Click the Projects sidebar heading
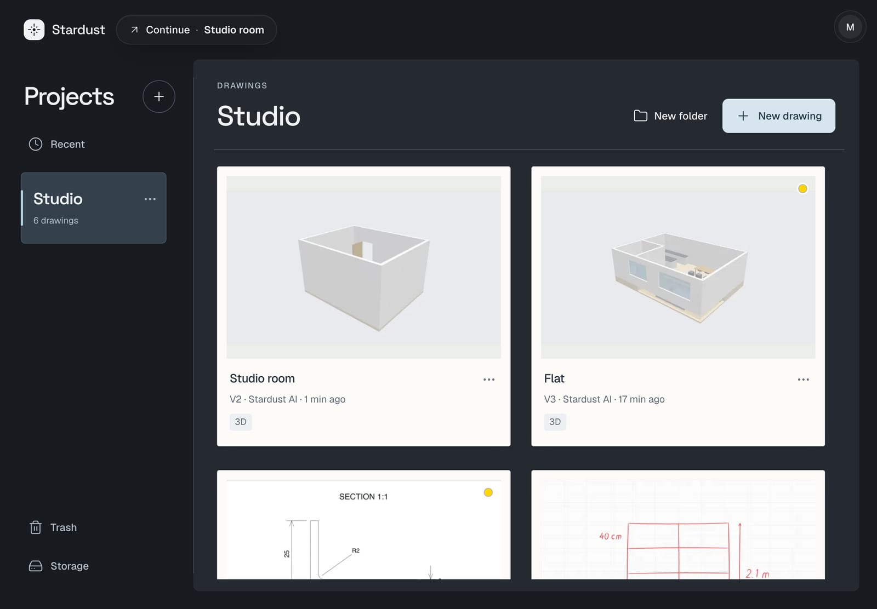 69,96
